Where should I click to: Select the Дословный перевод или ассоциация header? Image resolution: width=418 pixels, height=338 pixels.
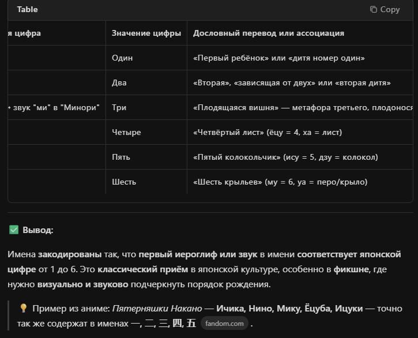pos(269,33)
